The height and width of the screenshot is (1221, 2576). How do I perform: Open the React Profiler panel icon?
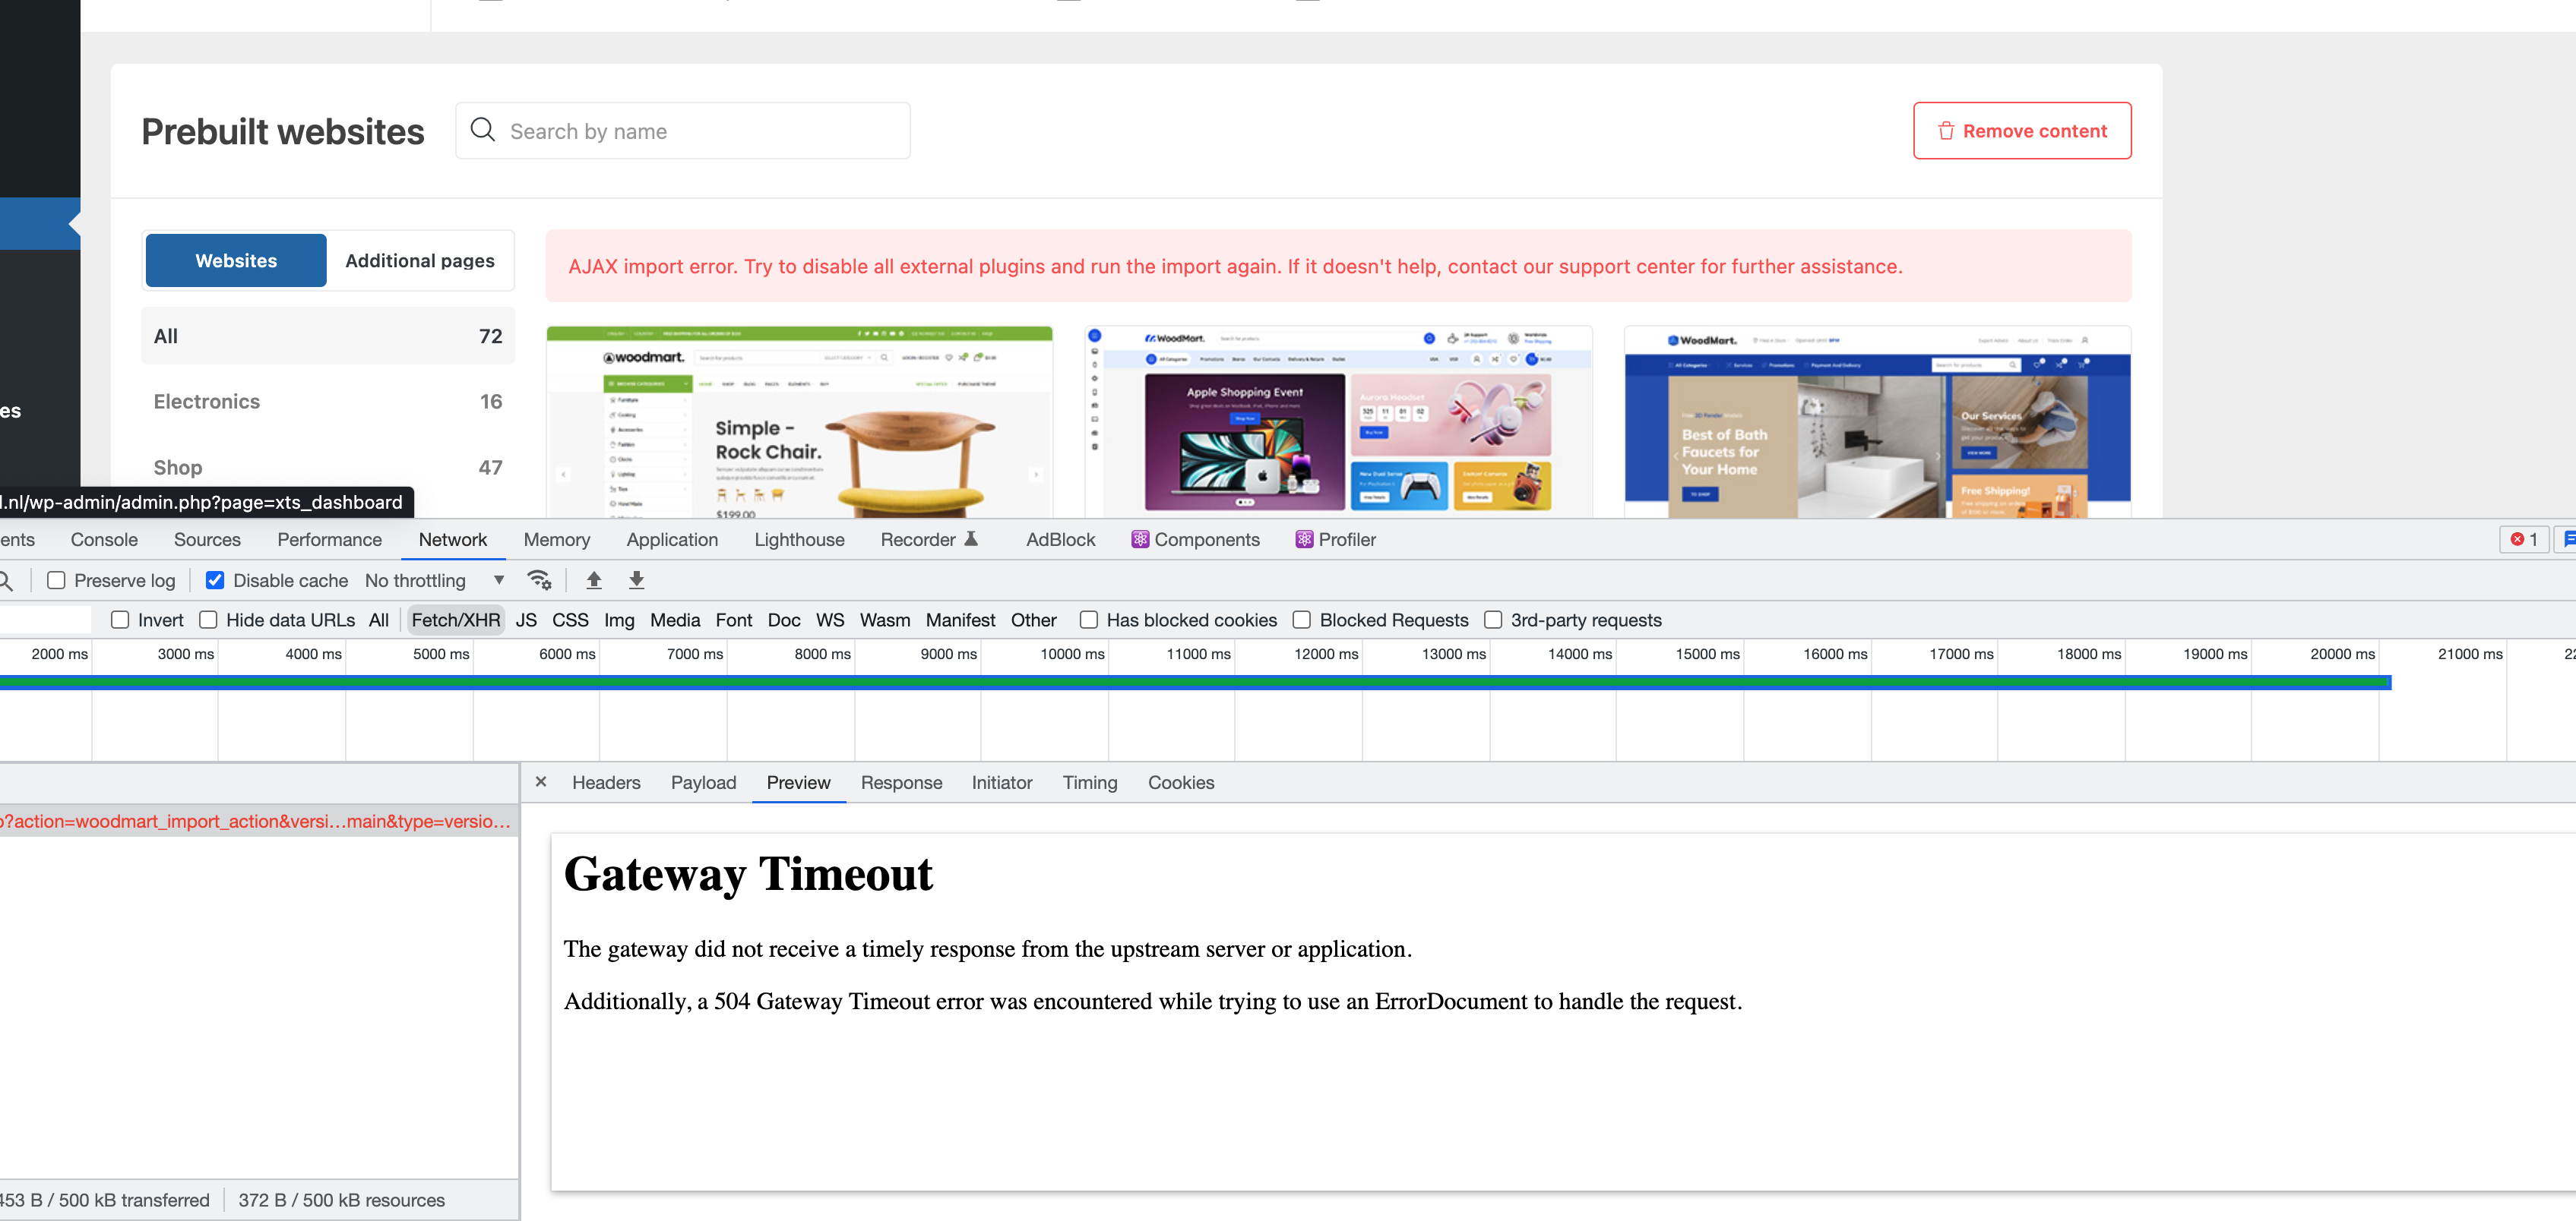(x=1304, y=540)
